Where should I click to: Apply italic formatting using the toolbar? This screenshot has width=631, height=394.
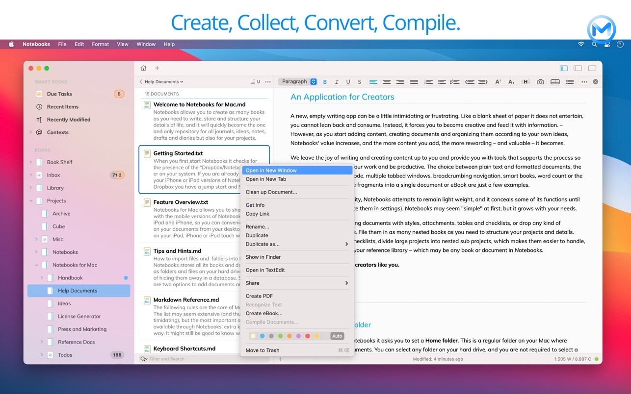point(337,81)
